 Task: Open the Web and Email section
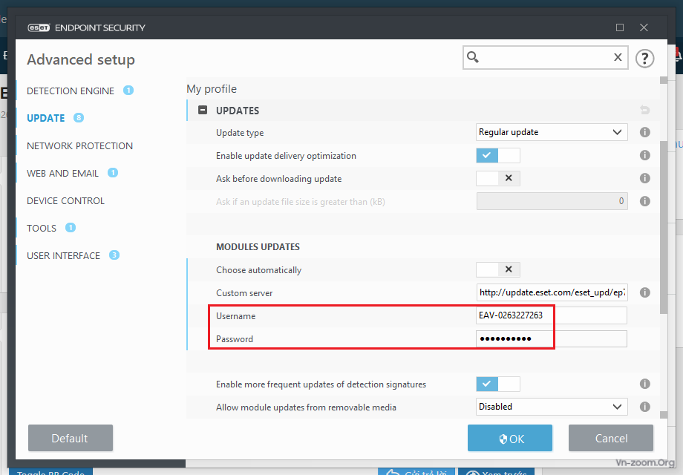(x=62, y=173)
